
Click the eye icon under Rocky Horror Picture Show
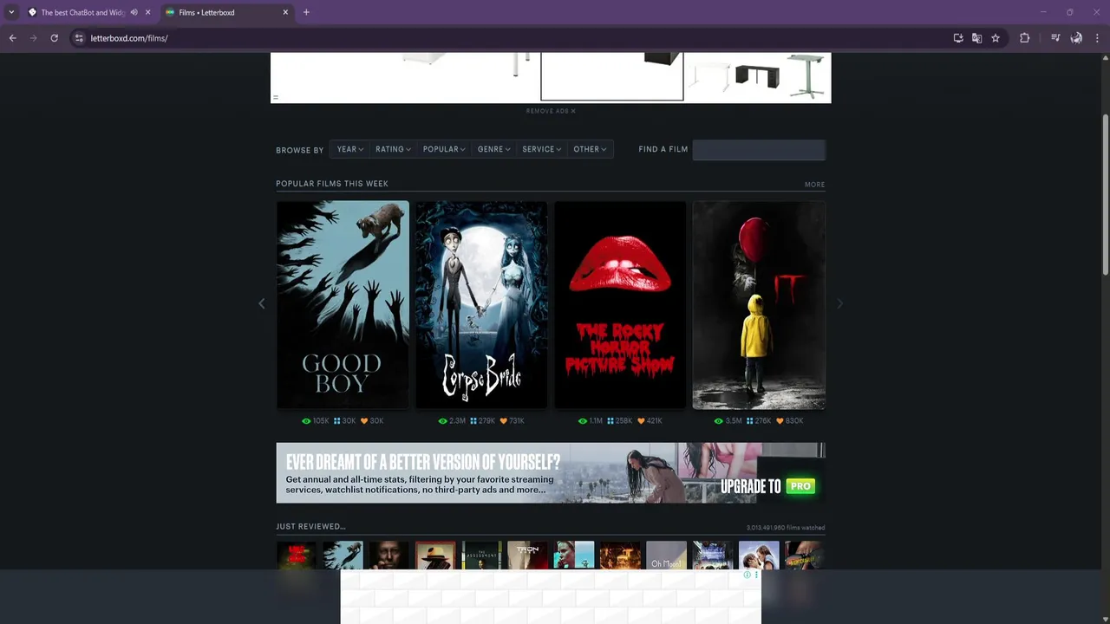click(x=583, y=421)
